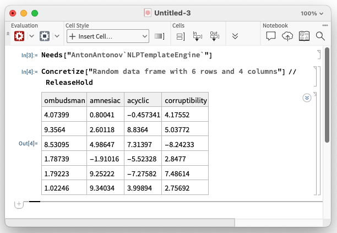Image resolution: width=337 pixels, height=233 pixels.
Task: Open the evaluation options dropdown arrow
Action: [x=31, y=36]
